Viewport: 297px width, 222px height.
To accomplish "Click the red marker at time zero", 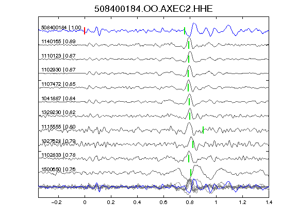I will (x=85, y=31).
